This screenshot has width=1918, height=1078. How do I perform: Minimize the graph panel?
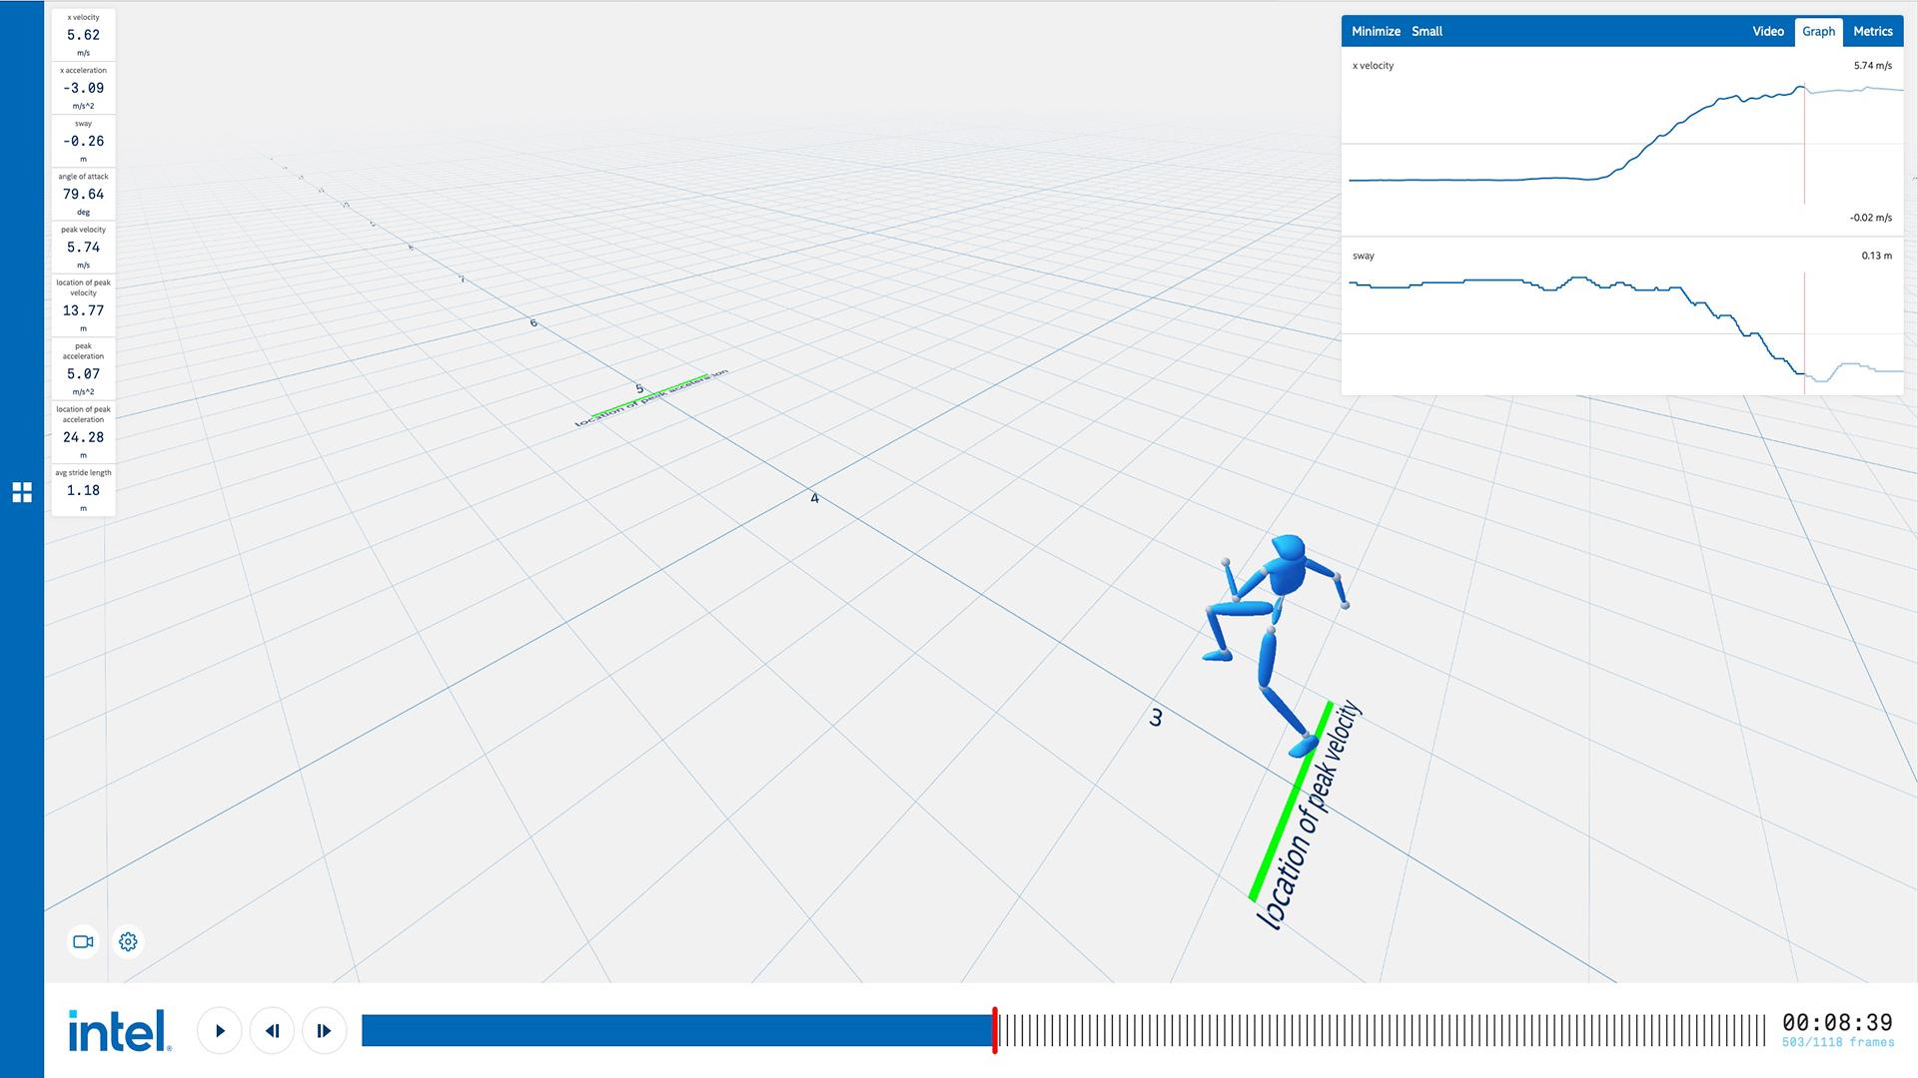[1376, 31]
